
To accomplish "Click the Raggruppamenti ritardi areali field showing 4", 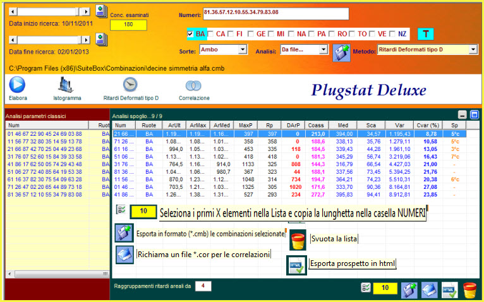I will (x=203, y=286).
